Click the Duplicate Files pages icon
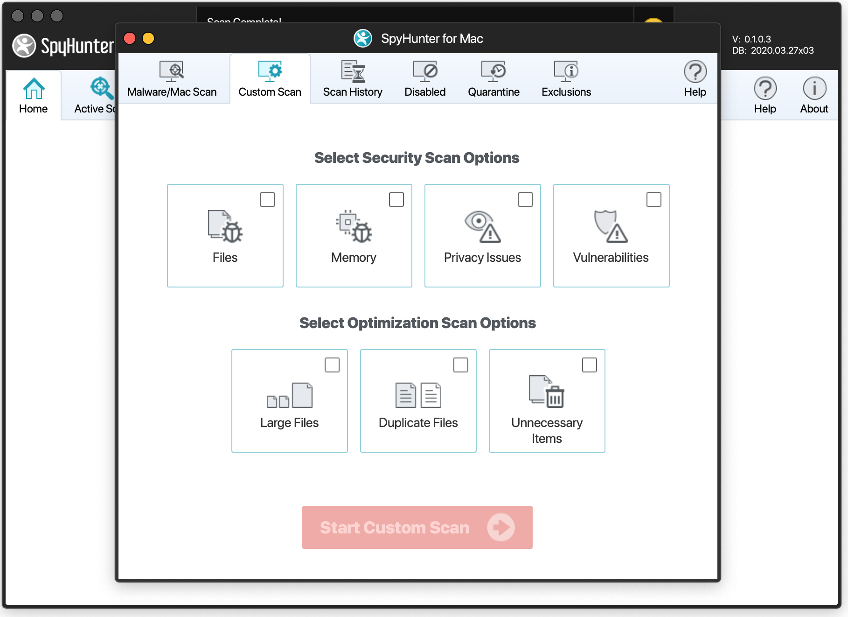 click(x=418, y=395)
